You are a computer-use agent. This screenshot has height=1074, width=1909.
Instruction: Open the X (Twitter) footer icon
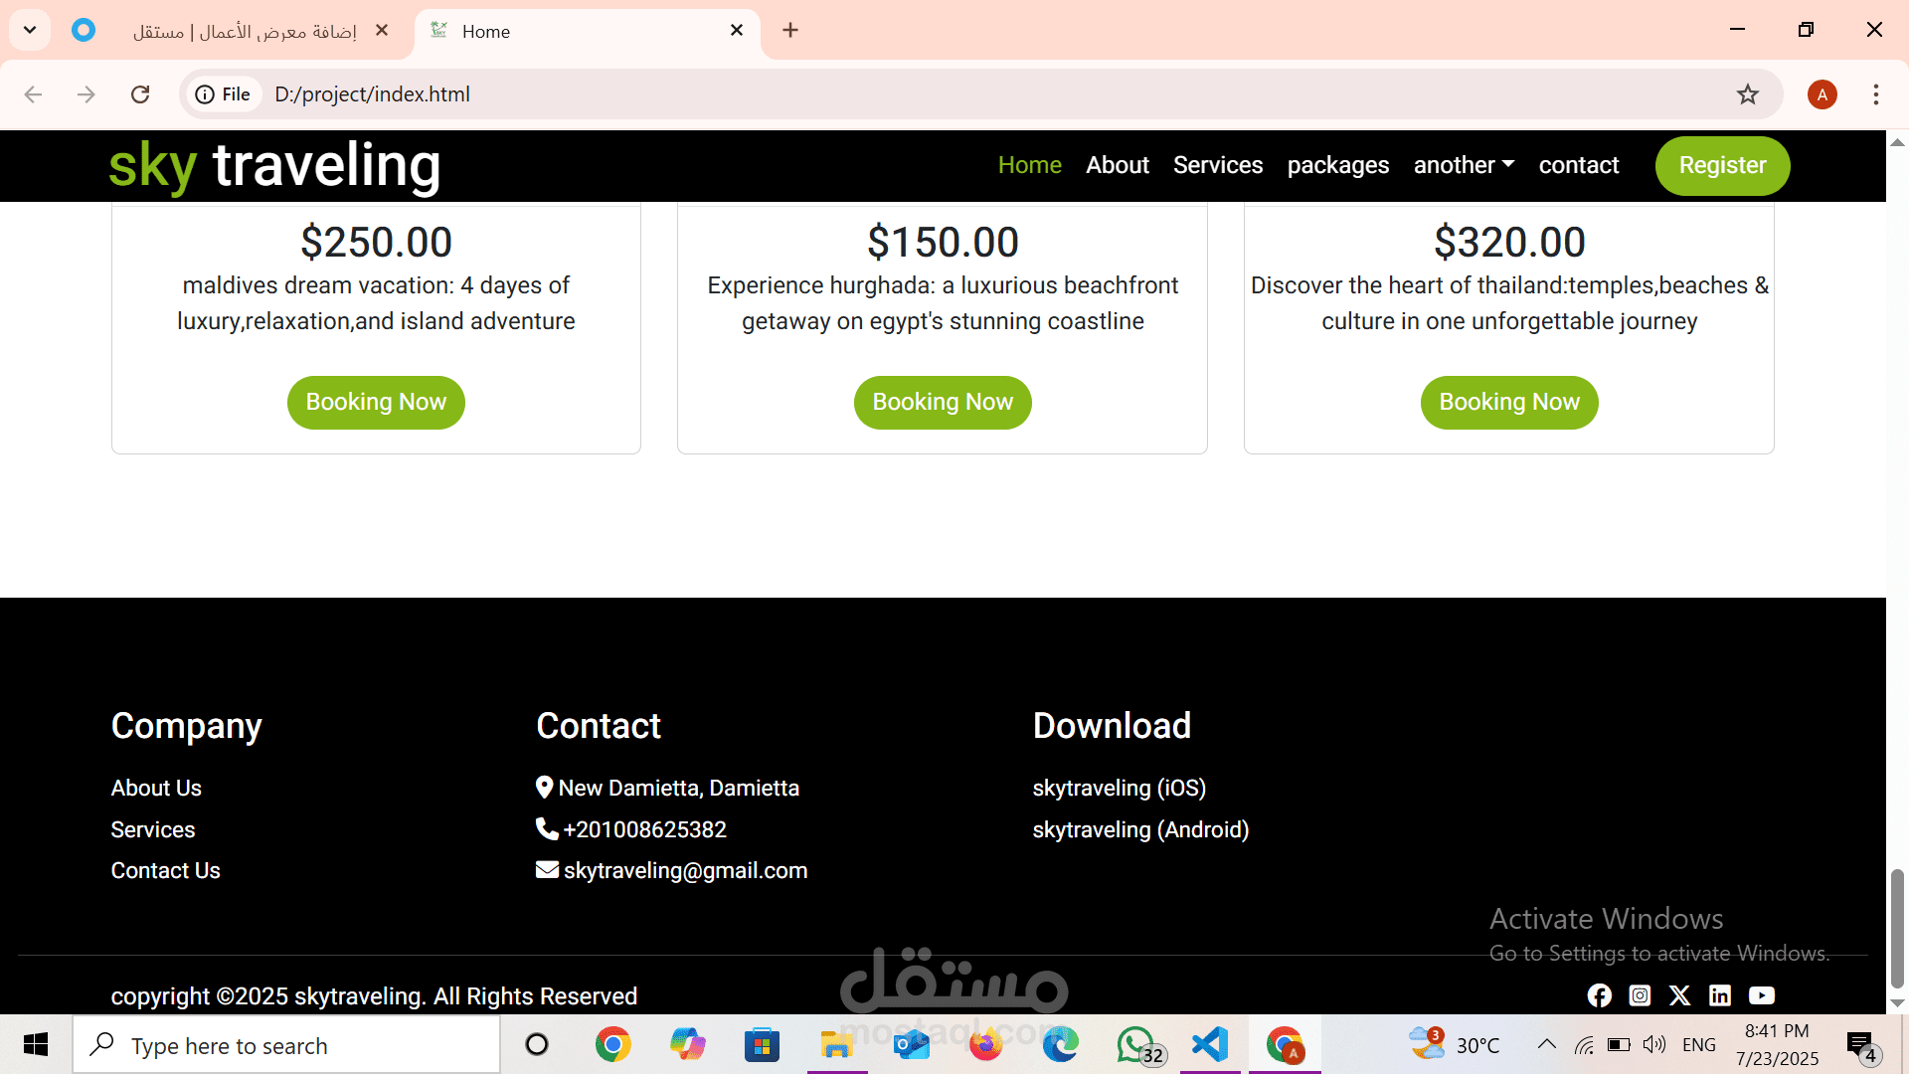(x=1679, y=995)
